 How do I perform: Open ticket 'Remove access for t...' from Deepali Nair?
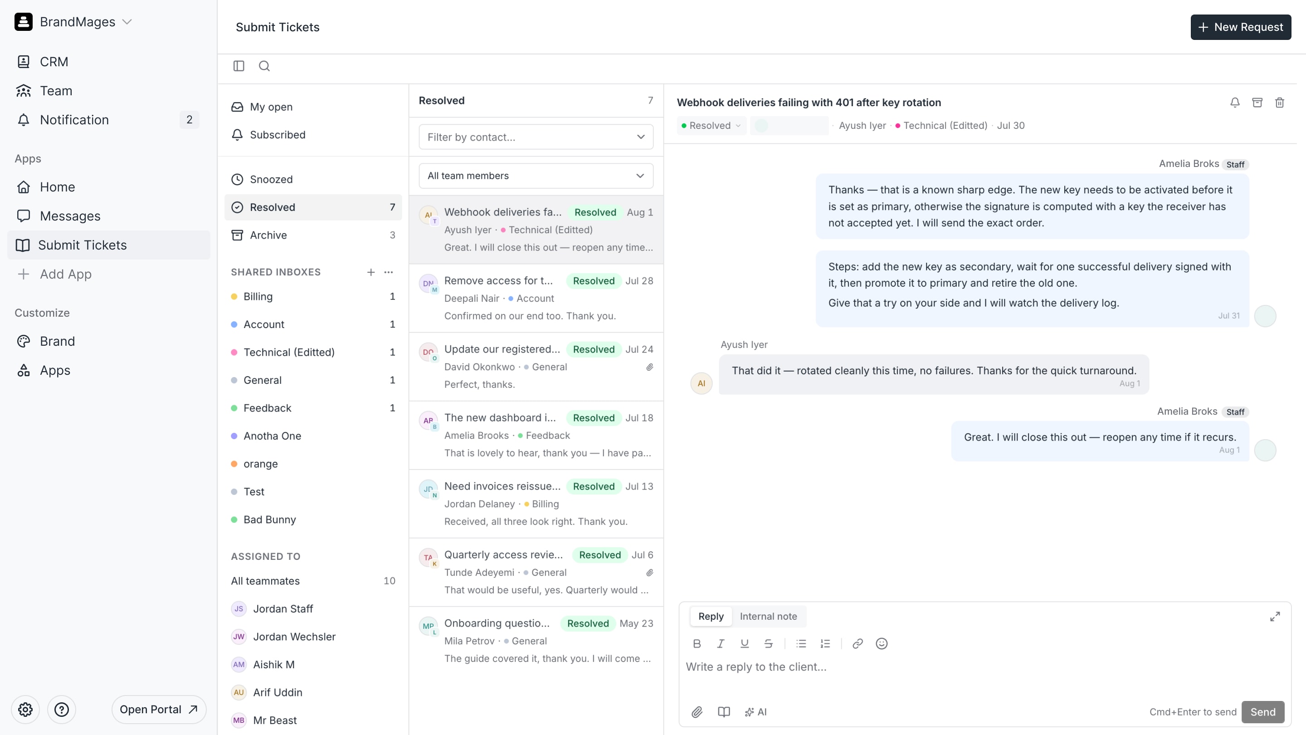pos(536,298)
